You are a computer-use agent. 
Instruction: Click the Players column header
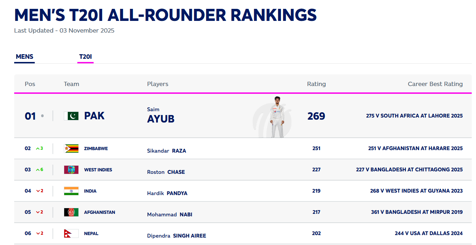(157, 84)
